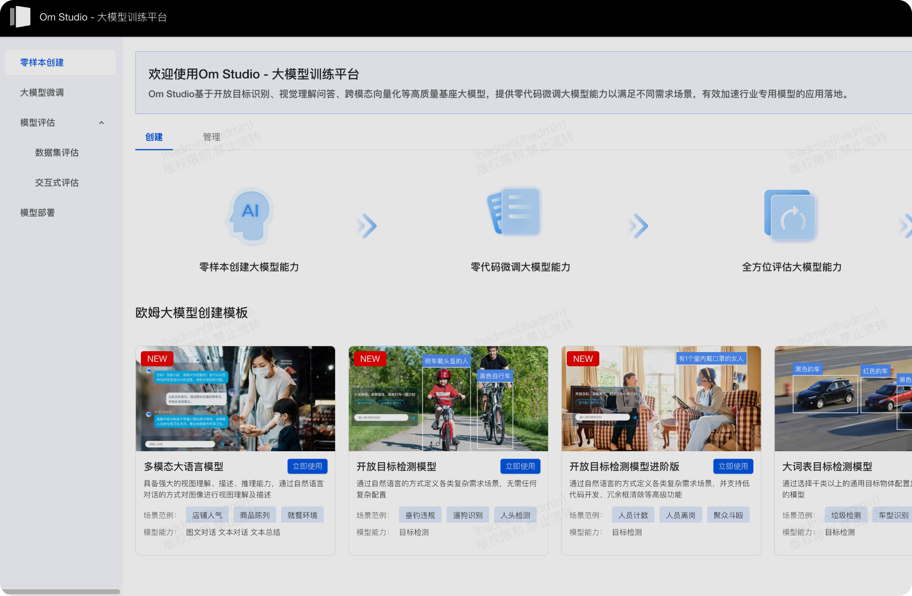Click the 图文对话 文本对话 文本总结 capability text
This screenshot has width=912, height=596.
point(233,532)
